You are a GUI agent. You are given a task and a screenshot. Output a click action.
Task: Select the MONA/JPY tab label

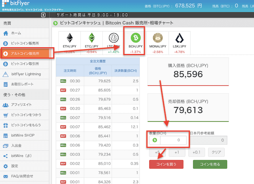[x=158, y=46]
